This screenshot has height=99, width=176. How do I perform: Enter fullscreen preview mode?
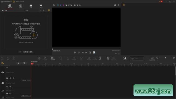(x=119, y=54)
